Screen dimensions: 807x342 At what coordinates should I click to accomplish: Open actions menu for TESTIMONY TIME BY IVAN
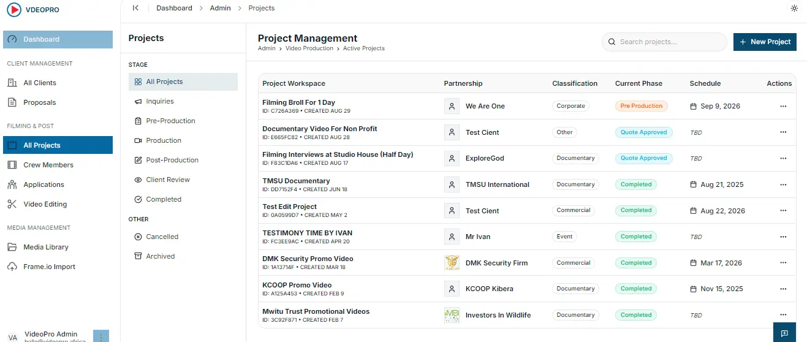(x=783, y=237)
